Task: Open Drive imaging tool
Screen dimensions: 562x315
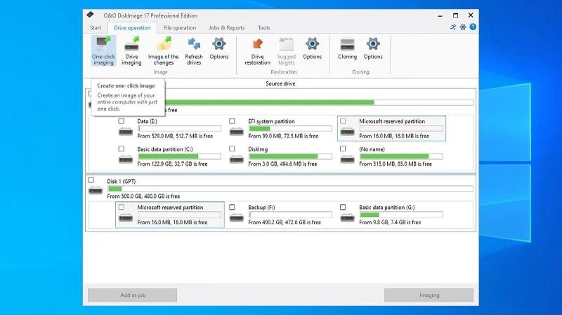Action: coord(131,51)
